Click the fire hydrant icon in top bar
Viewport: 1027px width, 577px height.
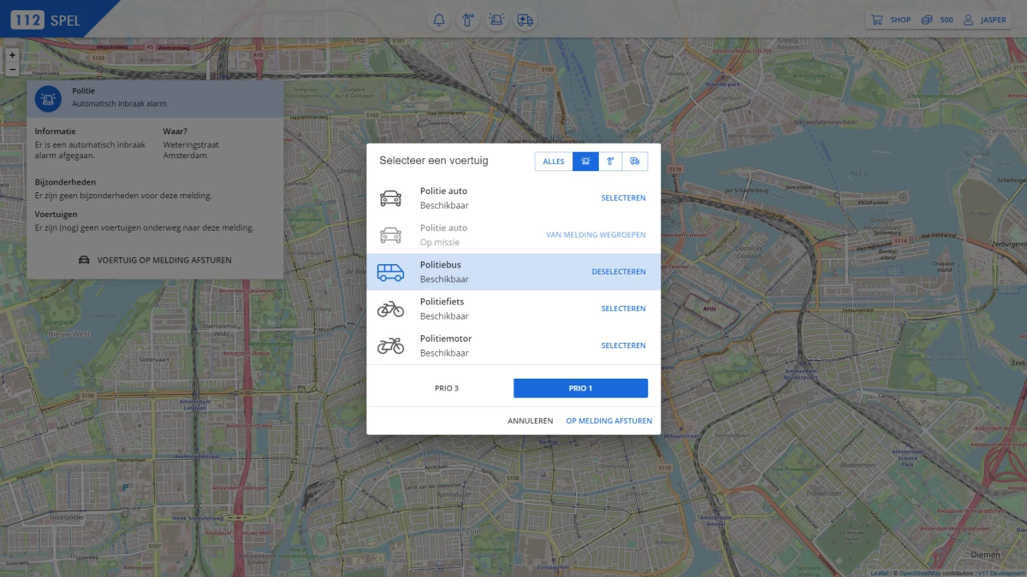(468, 21)
